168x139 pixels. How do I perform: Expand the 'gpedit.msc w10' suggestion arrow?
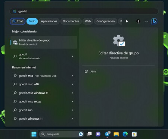tap(72, 84)
